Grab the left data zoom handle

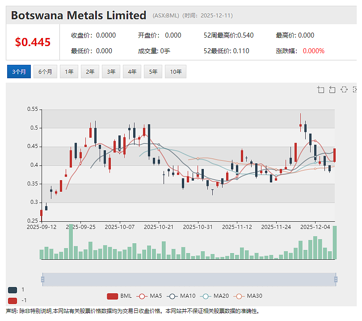pyautogui.click(x=43, y=279)
